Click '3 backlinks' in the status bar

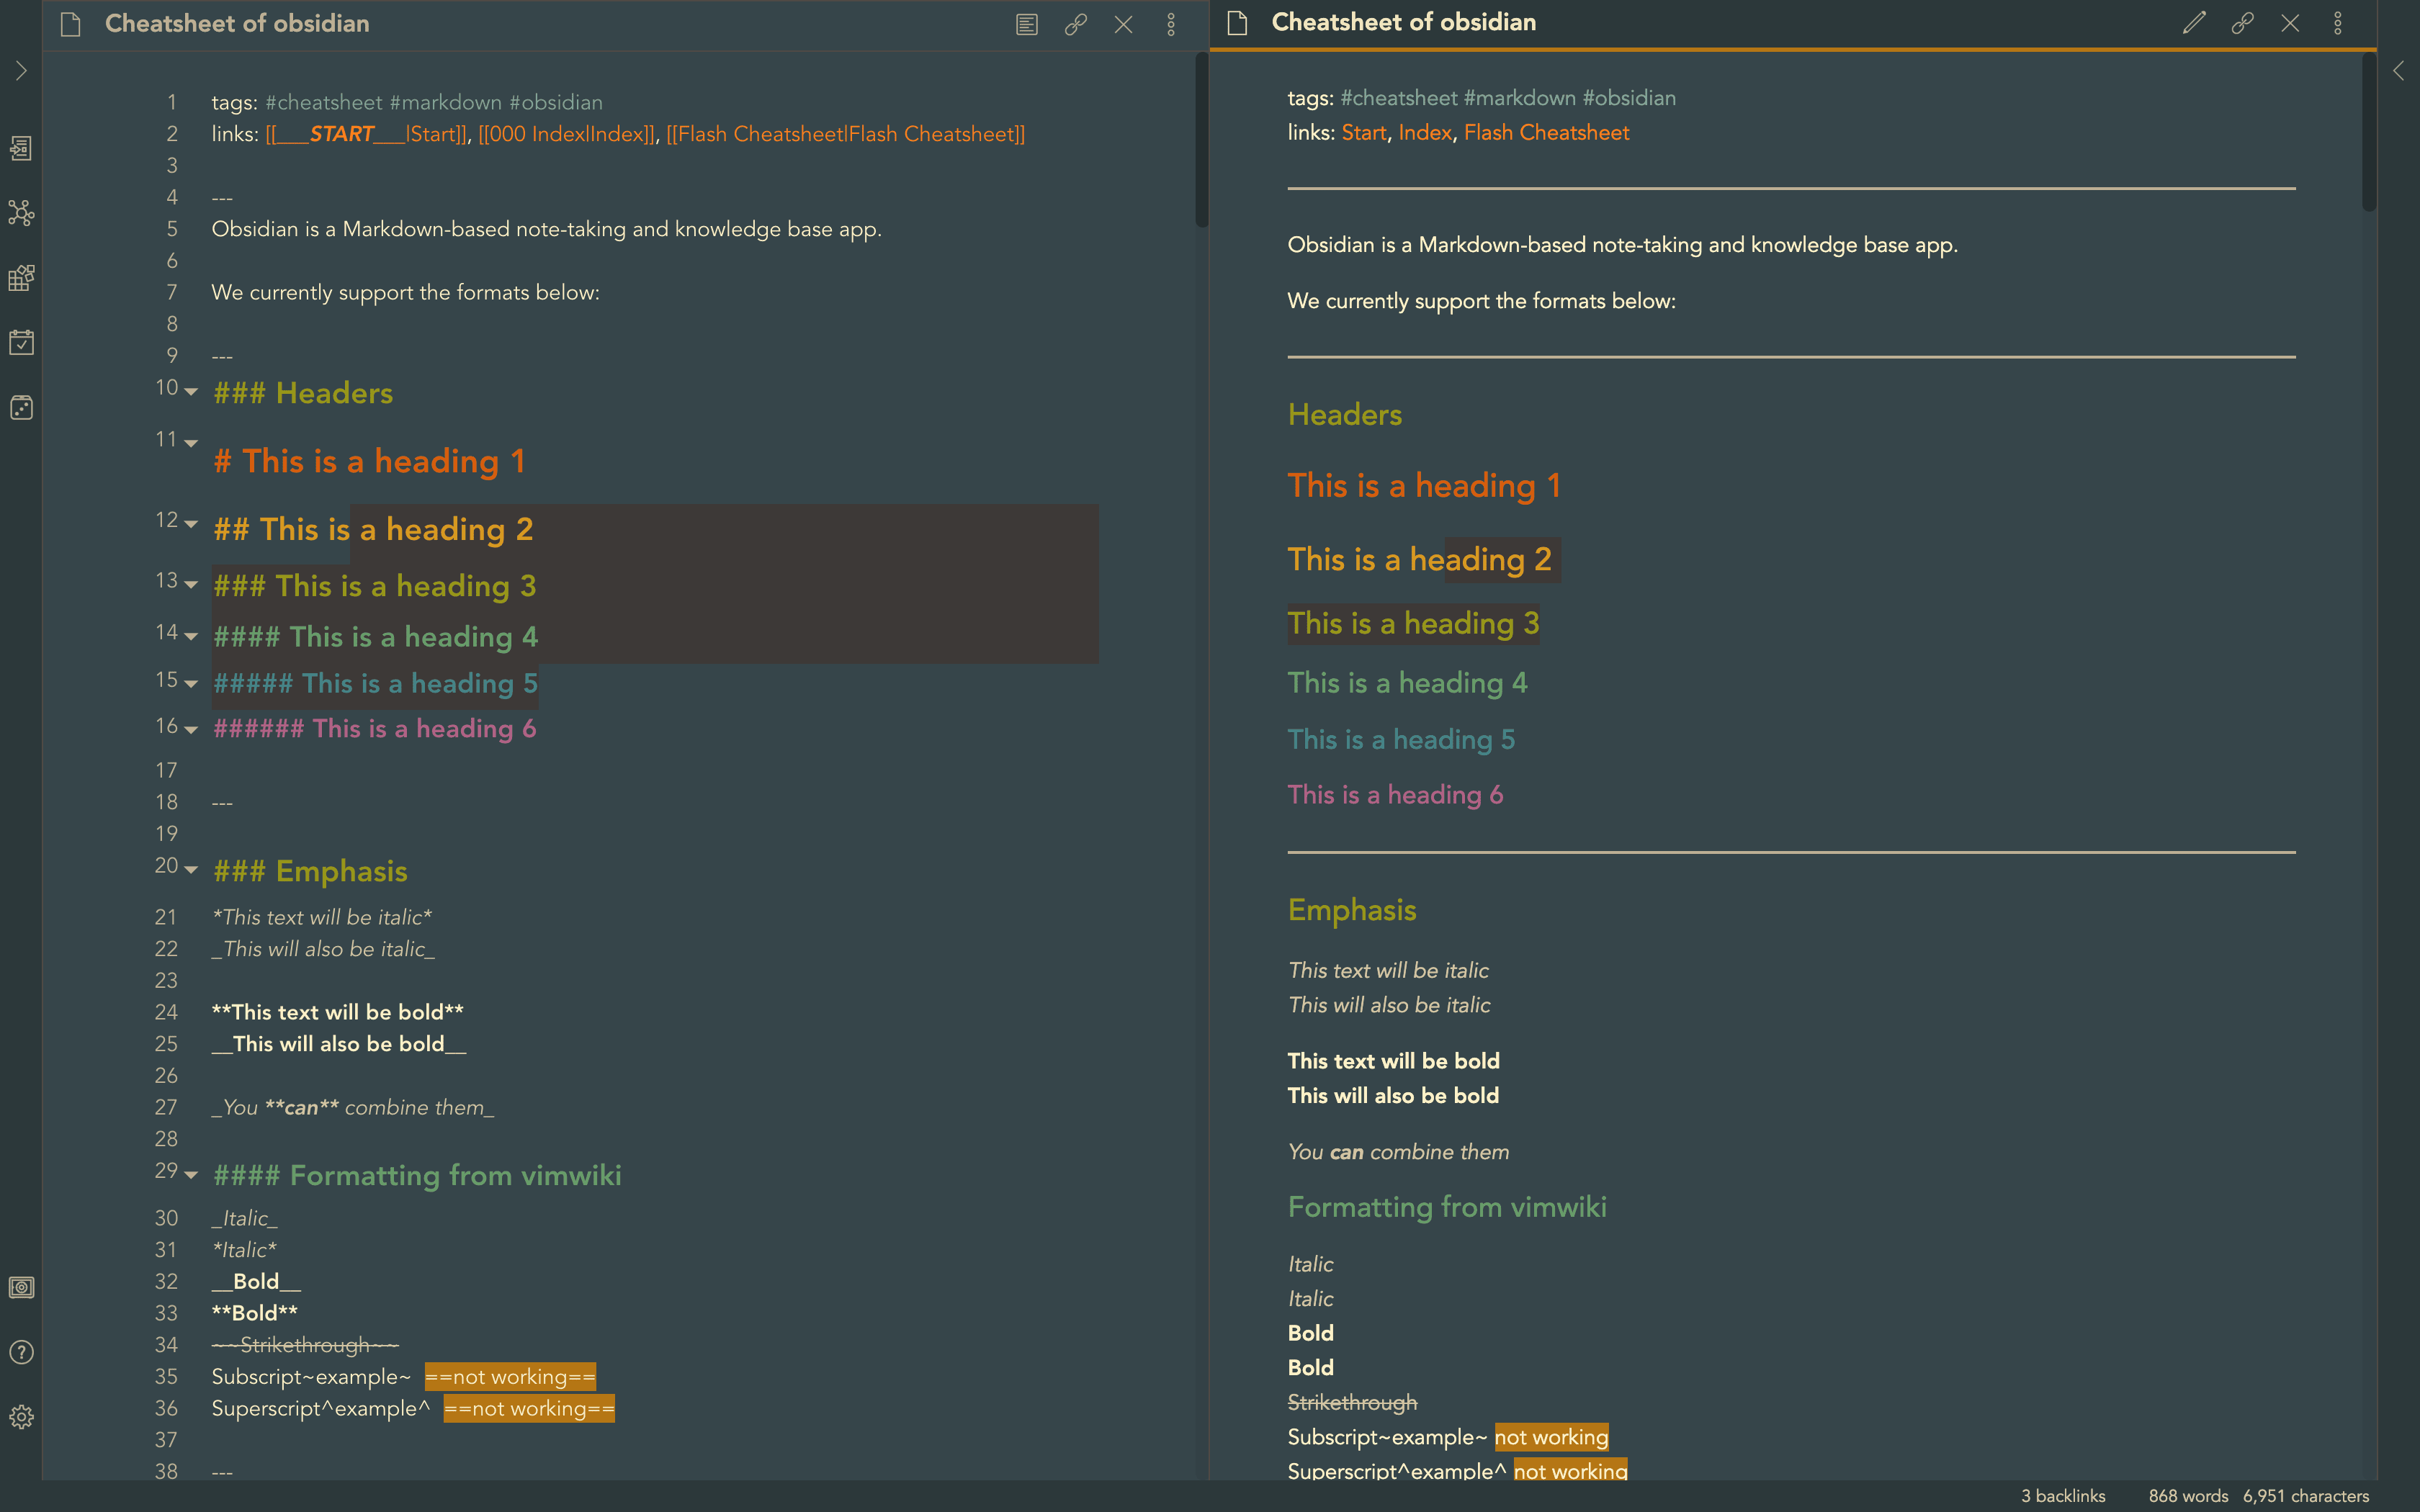point(2063,1496)
